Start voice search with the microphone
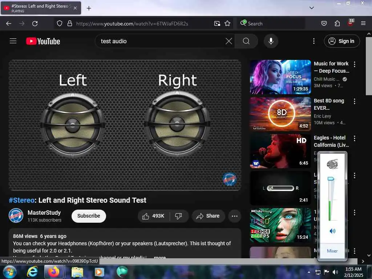Viewport: 372px width, 279px height. (271, 41)
